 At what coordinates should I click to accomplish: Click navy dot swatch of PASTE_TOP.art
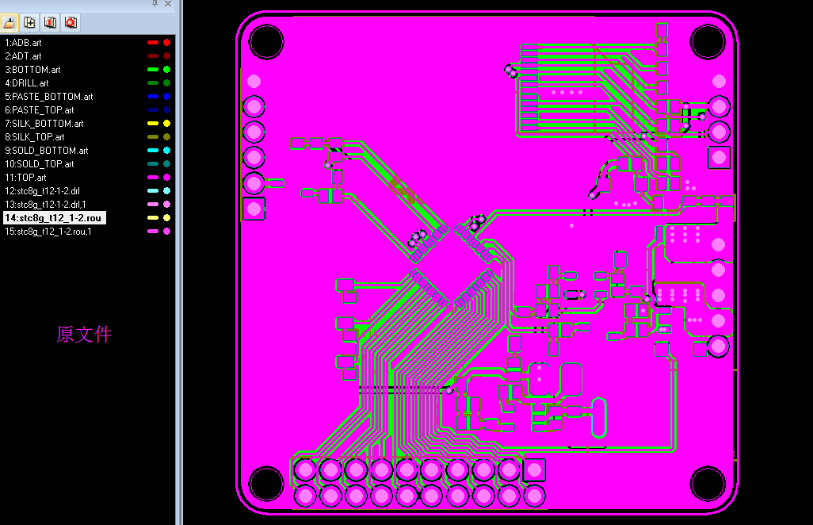coord(167,110)
